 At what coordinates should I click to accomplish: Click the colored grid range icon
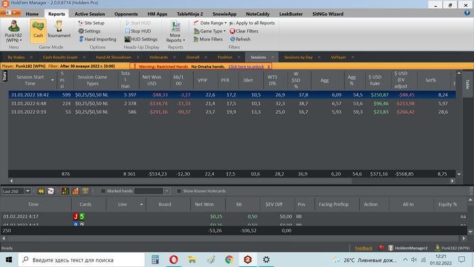65,191
